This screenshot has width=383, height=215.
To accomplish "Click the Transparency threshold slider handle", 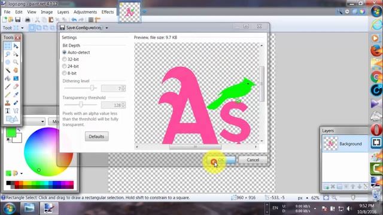I will point(81,105).
